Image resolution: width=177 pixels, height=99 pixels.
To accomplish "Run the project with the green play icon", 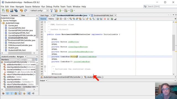I will click(61, 10).
